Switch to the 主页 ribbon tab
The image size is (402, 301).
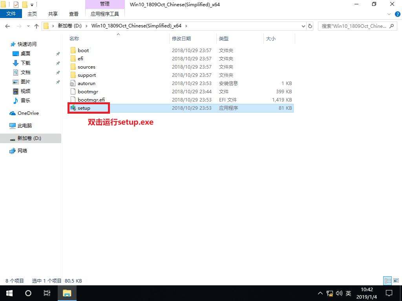[x=32, y=14]
